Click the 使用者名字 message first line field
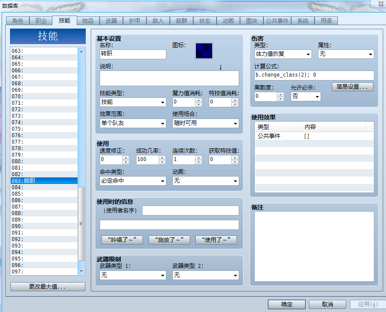 (x=191, y=210)
